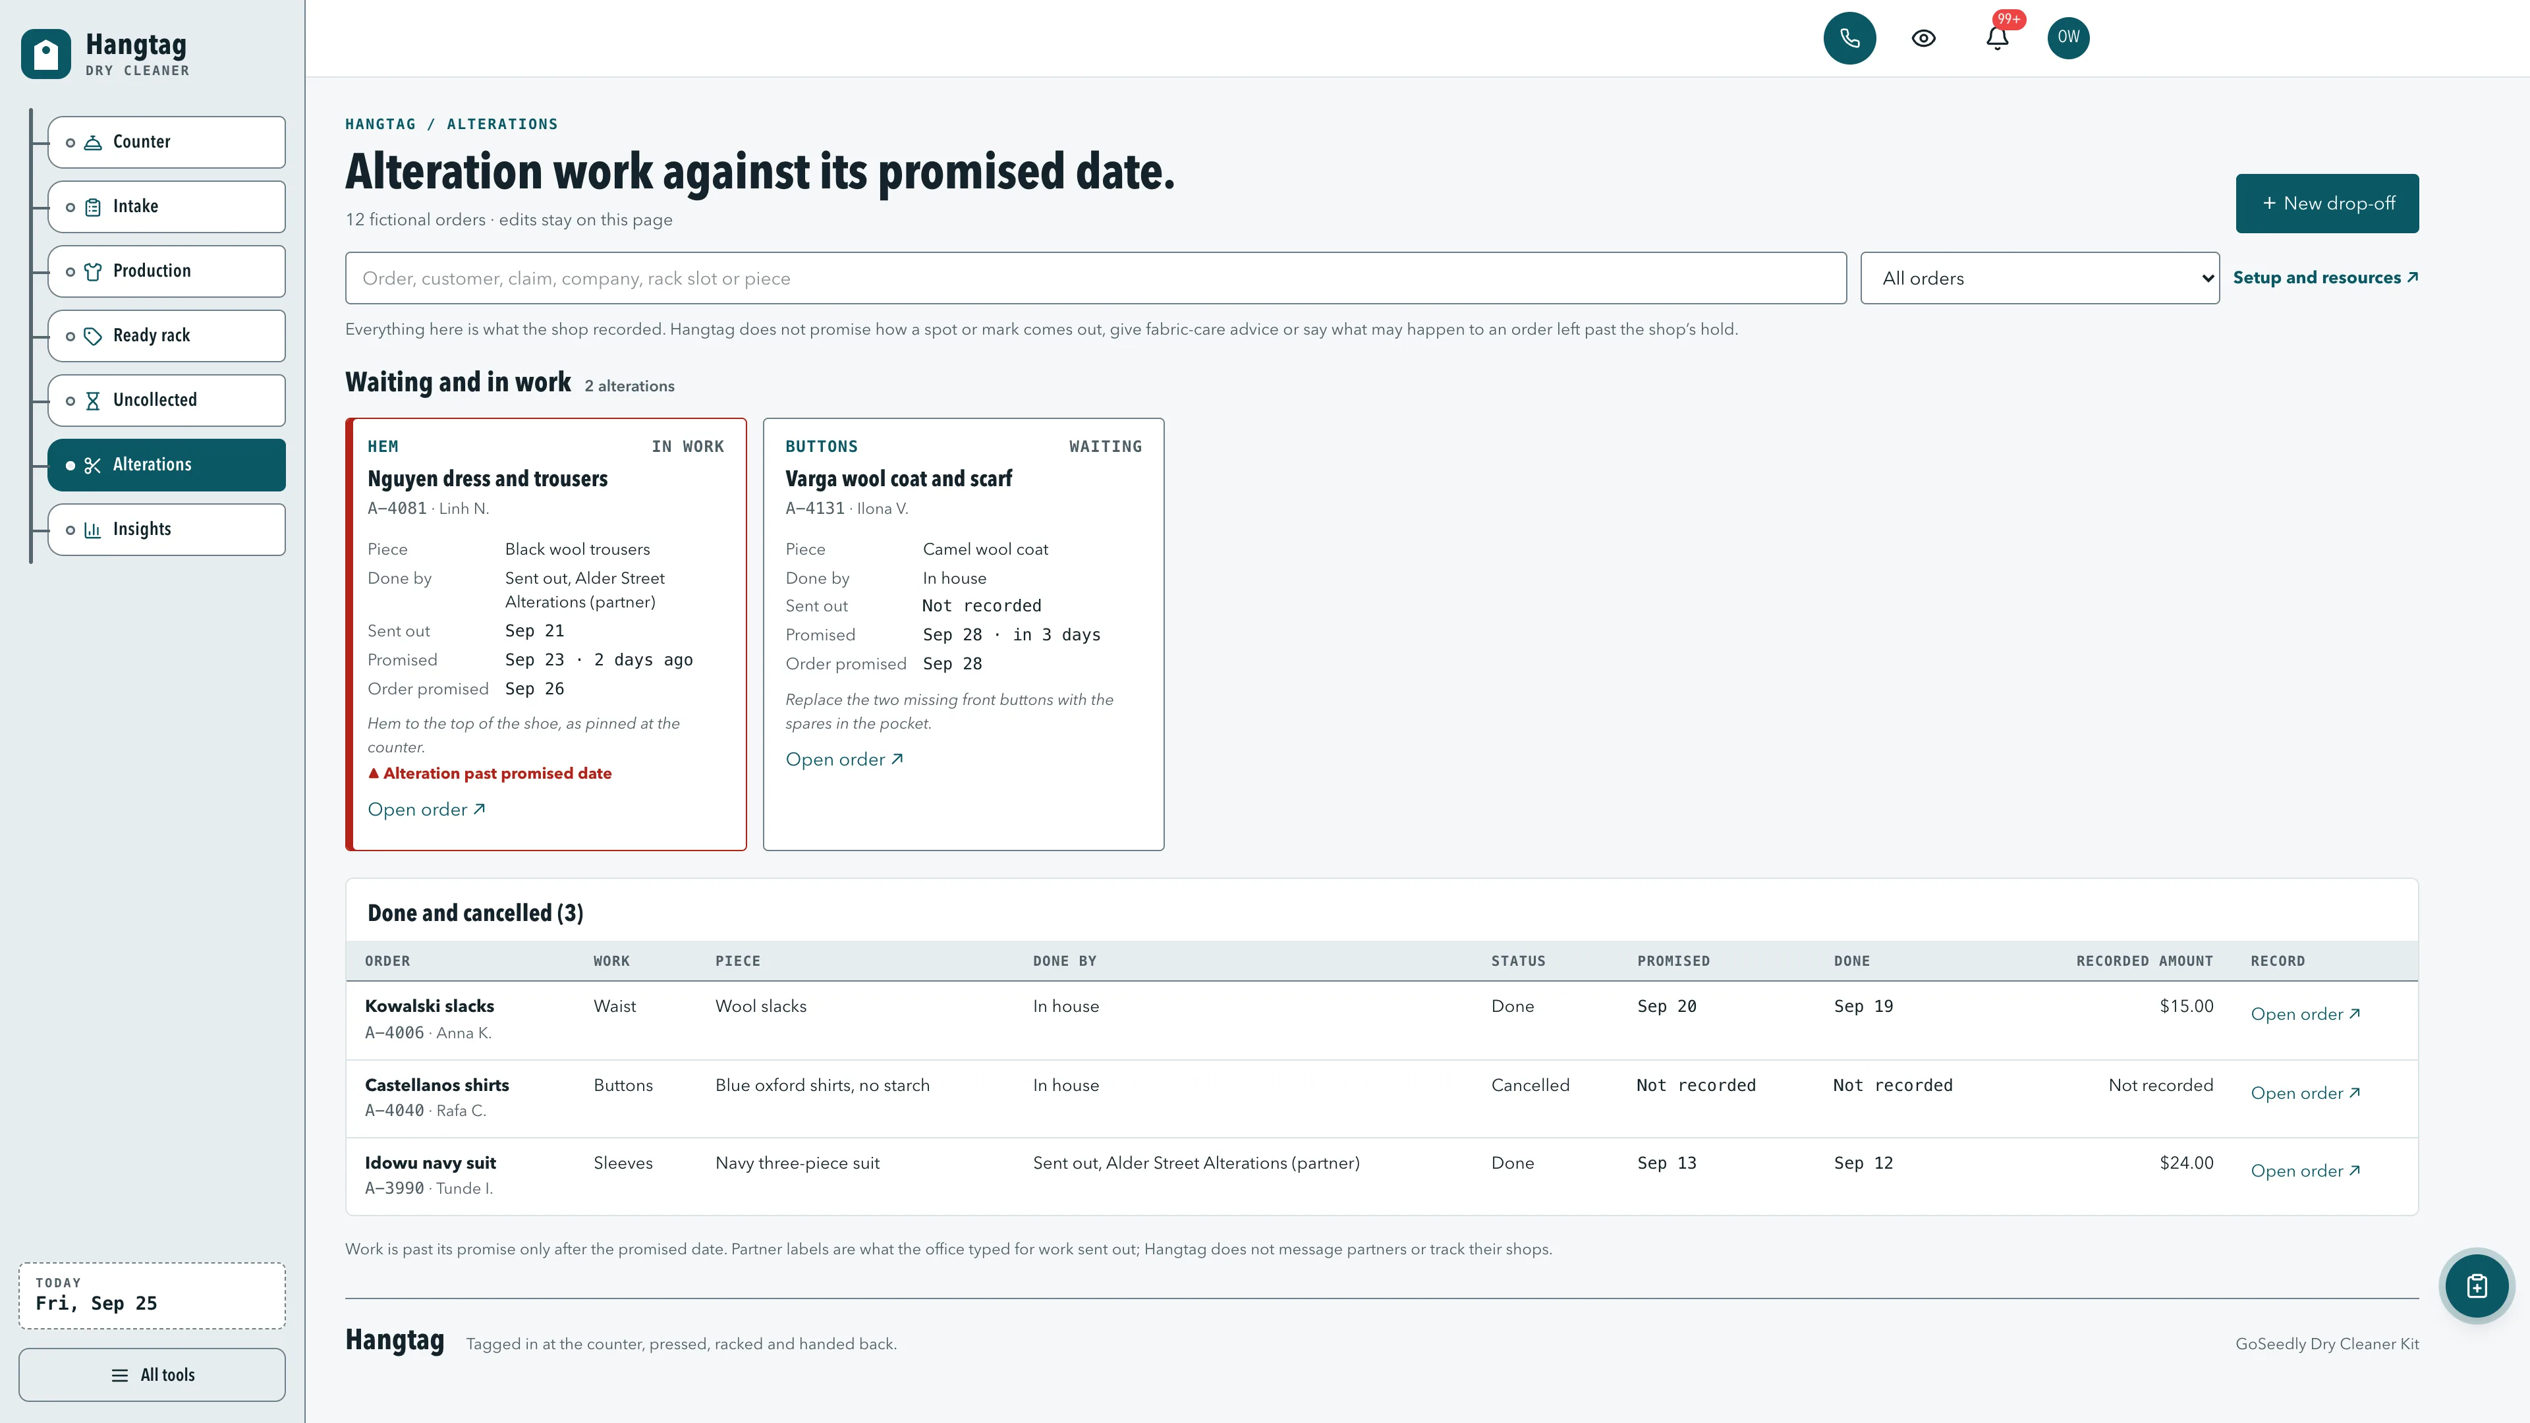Focus the order search field
Viewport: 2530px width, 1423px height.
pos(1095,278)
